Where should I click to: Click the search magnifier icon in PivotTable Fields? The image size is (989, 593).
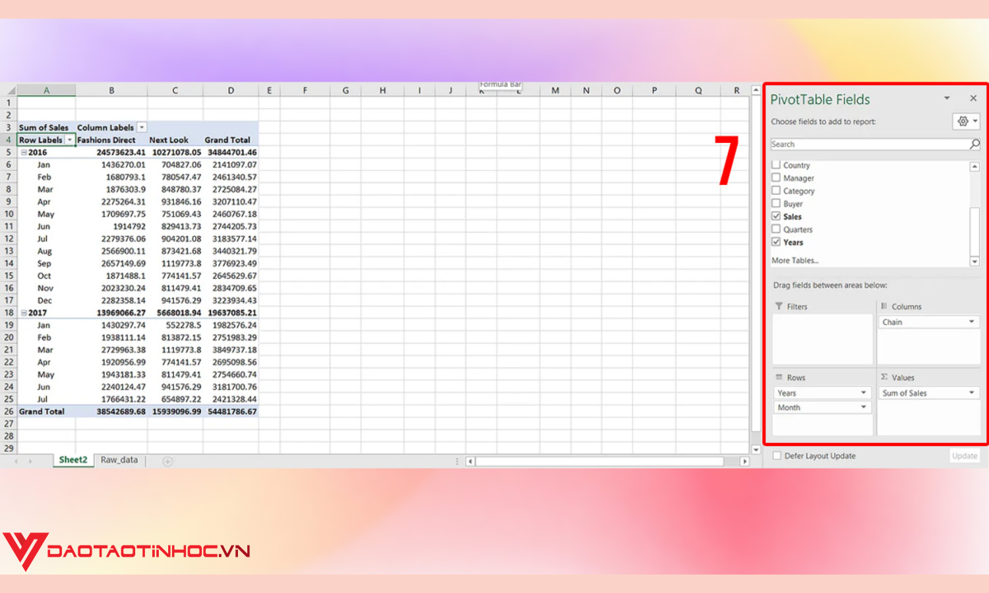click(x=974, y=144)
